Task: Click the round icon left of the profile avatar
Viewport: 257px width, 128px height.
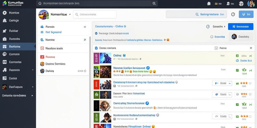Action: point(241,3)
